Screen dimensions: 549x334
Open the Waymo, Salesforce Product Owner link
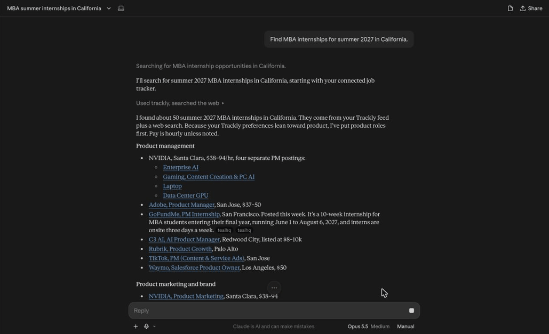pos(194,268)
